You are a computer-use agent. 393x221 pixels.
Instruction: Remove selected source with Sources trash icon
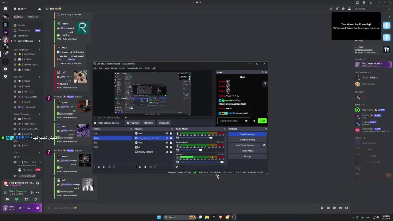point(140,167)
